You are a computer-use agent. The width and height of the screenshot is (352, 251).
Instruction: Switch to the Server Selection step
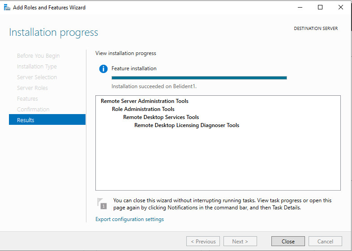[37, 77]
